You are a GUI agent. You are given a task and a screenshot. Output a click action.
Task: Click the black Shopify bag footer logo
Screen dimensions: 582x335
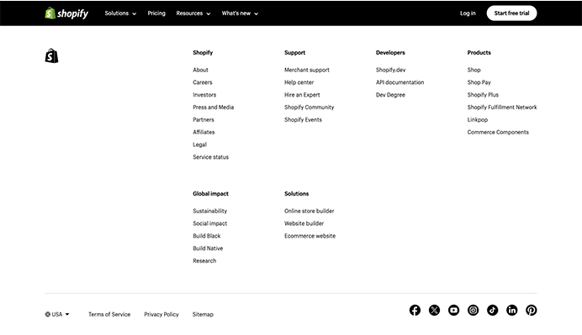(x=51, y=55)
